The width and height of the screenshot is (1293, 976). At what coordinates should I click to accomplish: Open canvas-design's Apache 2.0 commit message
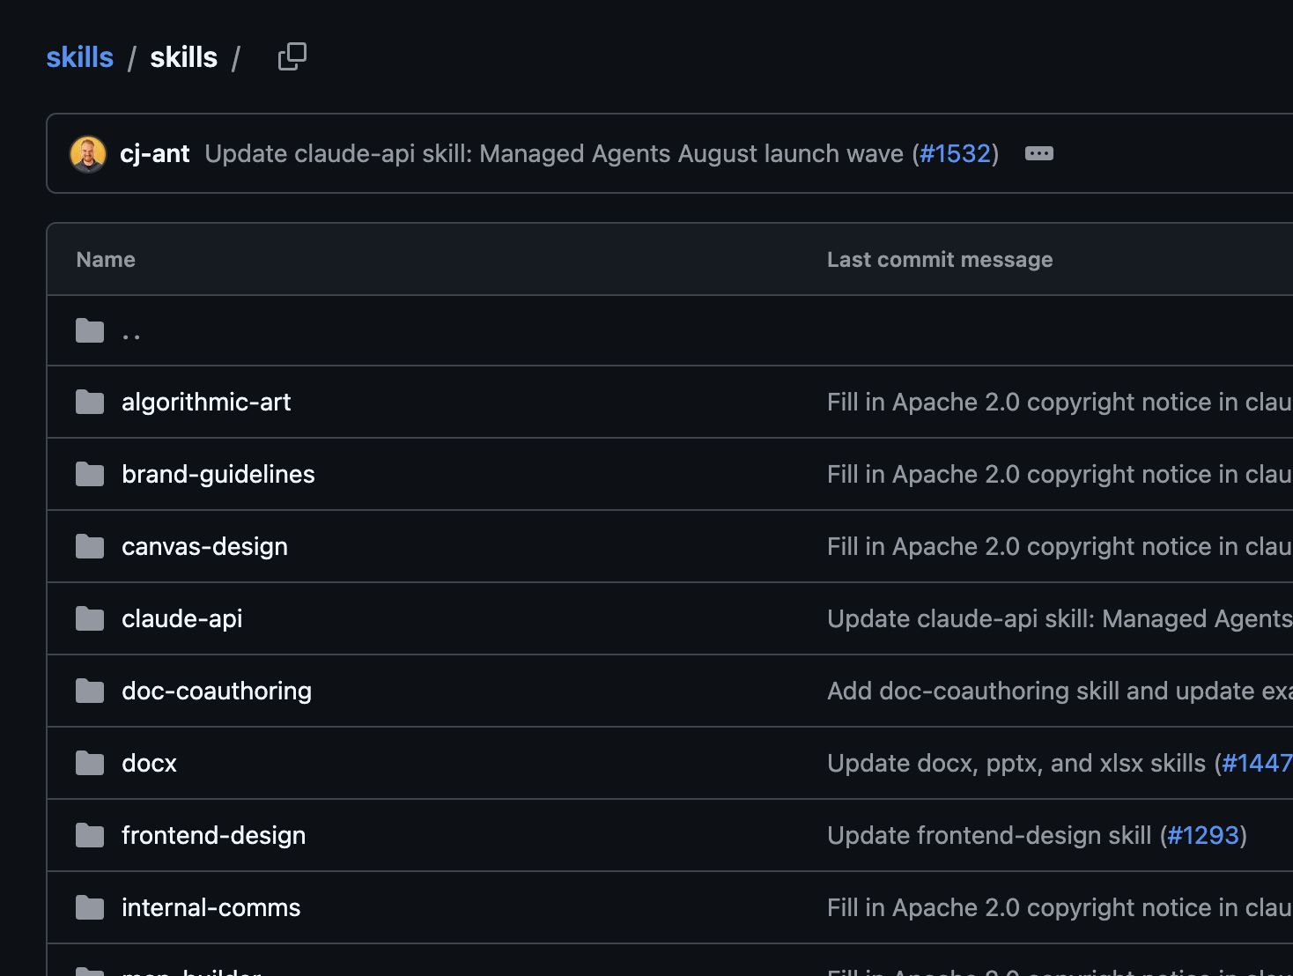point(1060,546)
